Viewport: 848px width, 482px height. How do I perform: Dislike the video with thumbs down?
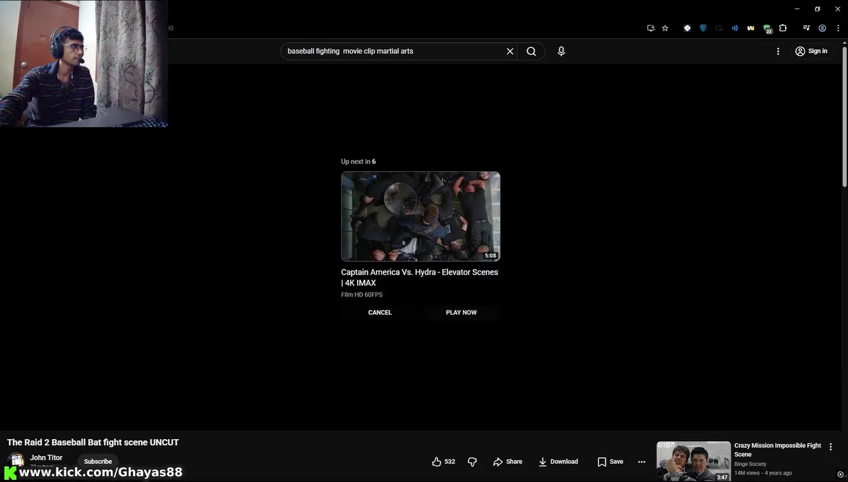472,462
